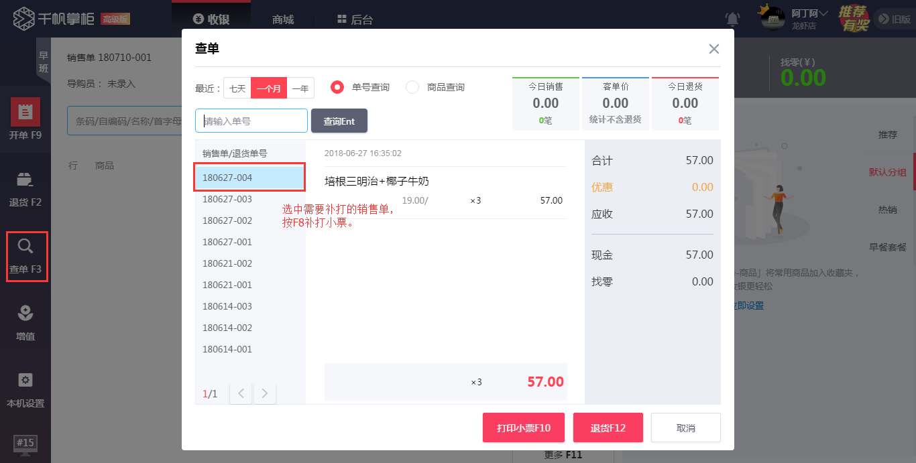
Task: Click the 推荐有奖 promo icon
Action: coord(853,18)
